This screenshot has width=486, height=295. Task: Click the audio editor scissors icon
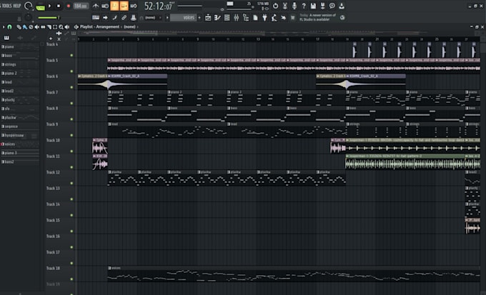tap(285, 6)
